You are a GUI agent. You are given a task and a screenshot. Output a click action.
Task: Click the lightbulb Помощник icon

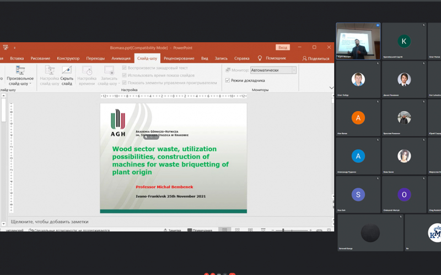(x=260, y=58)
